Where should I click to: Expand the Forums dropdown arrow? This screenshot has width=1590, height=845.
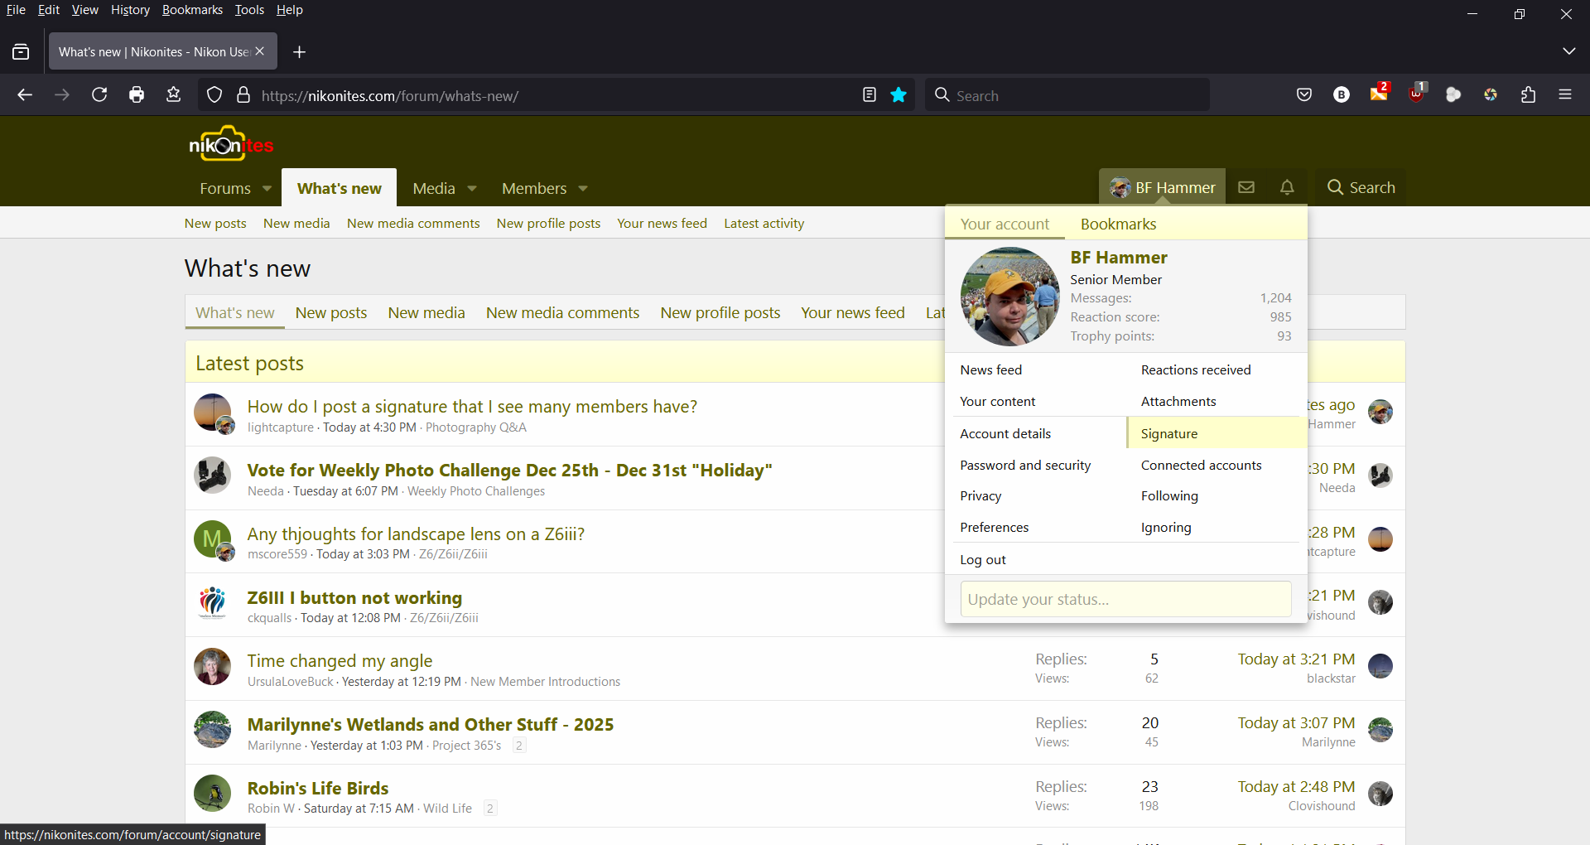point(267,189)
